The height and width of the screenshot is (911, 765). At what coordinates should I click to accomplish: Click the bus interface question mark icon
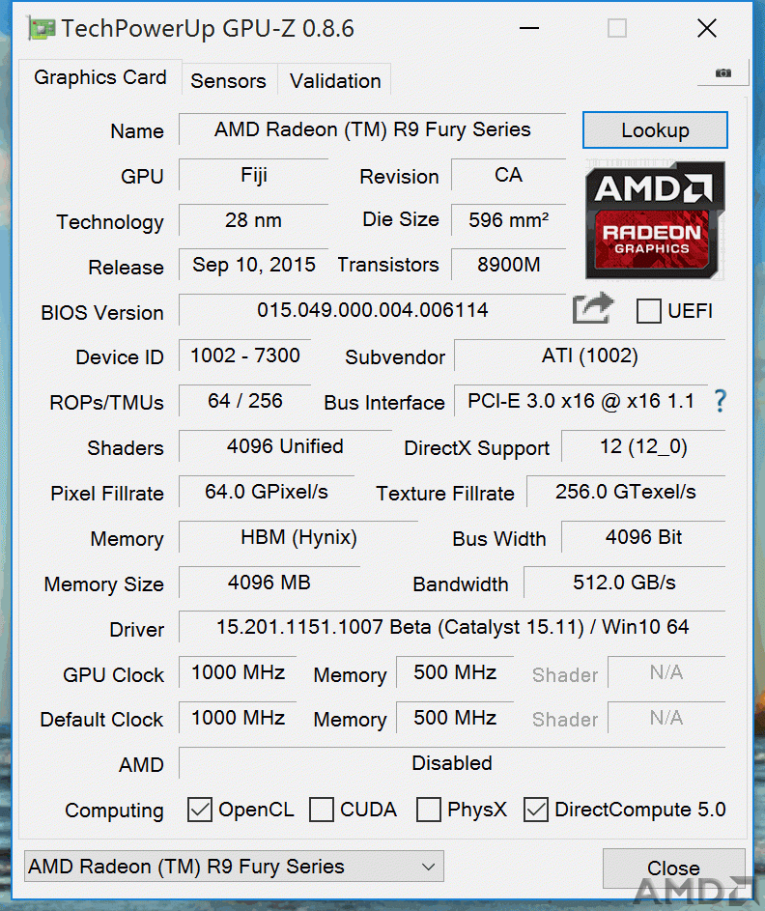pos(720,401)
